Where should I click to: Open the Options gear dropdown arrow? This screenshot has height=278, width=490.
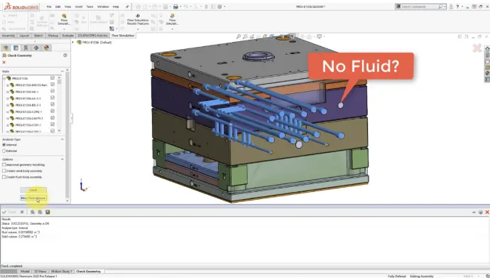click(x=224, y=6)
